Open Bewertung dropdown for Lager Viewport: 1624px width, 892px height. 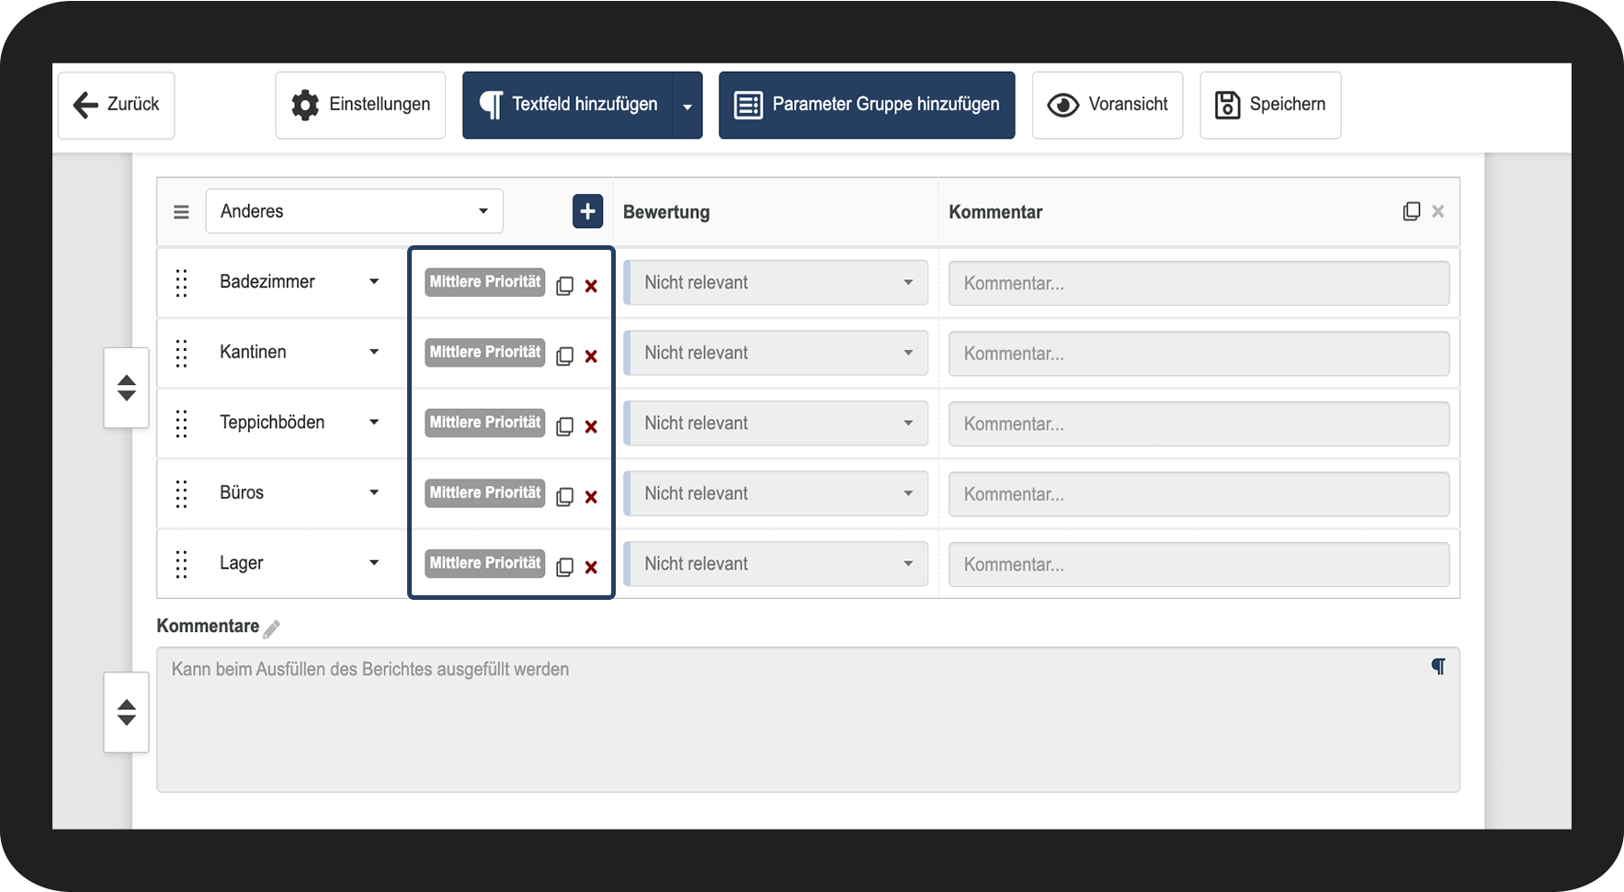[x=776, y=564]
